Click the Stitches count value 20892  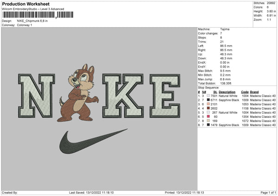[x=271, y=3]
